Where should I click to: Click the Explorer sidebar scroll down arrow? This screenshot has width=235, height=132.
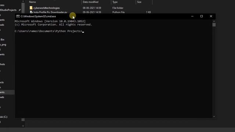pos(23,126)
